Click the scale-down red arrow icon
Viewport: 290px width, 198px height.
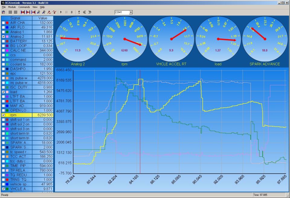tap(54, 12)
